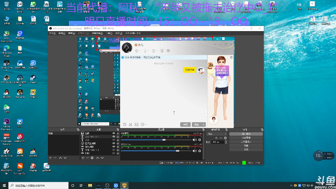Move selected scene down
The image size is (336, 189).
pos(65,158)
